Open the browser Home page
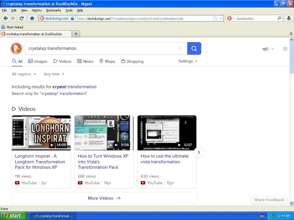 tap(32, 18)
